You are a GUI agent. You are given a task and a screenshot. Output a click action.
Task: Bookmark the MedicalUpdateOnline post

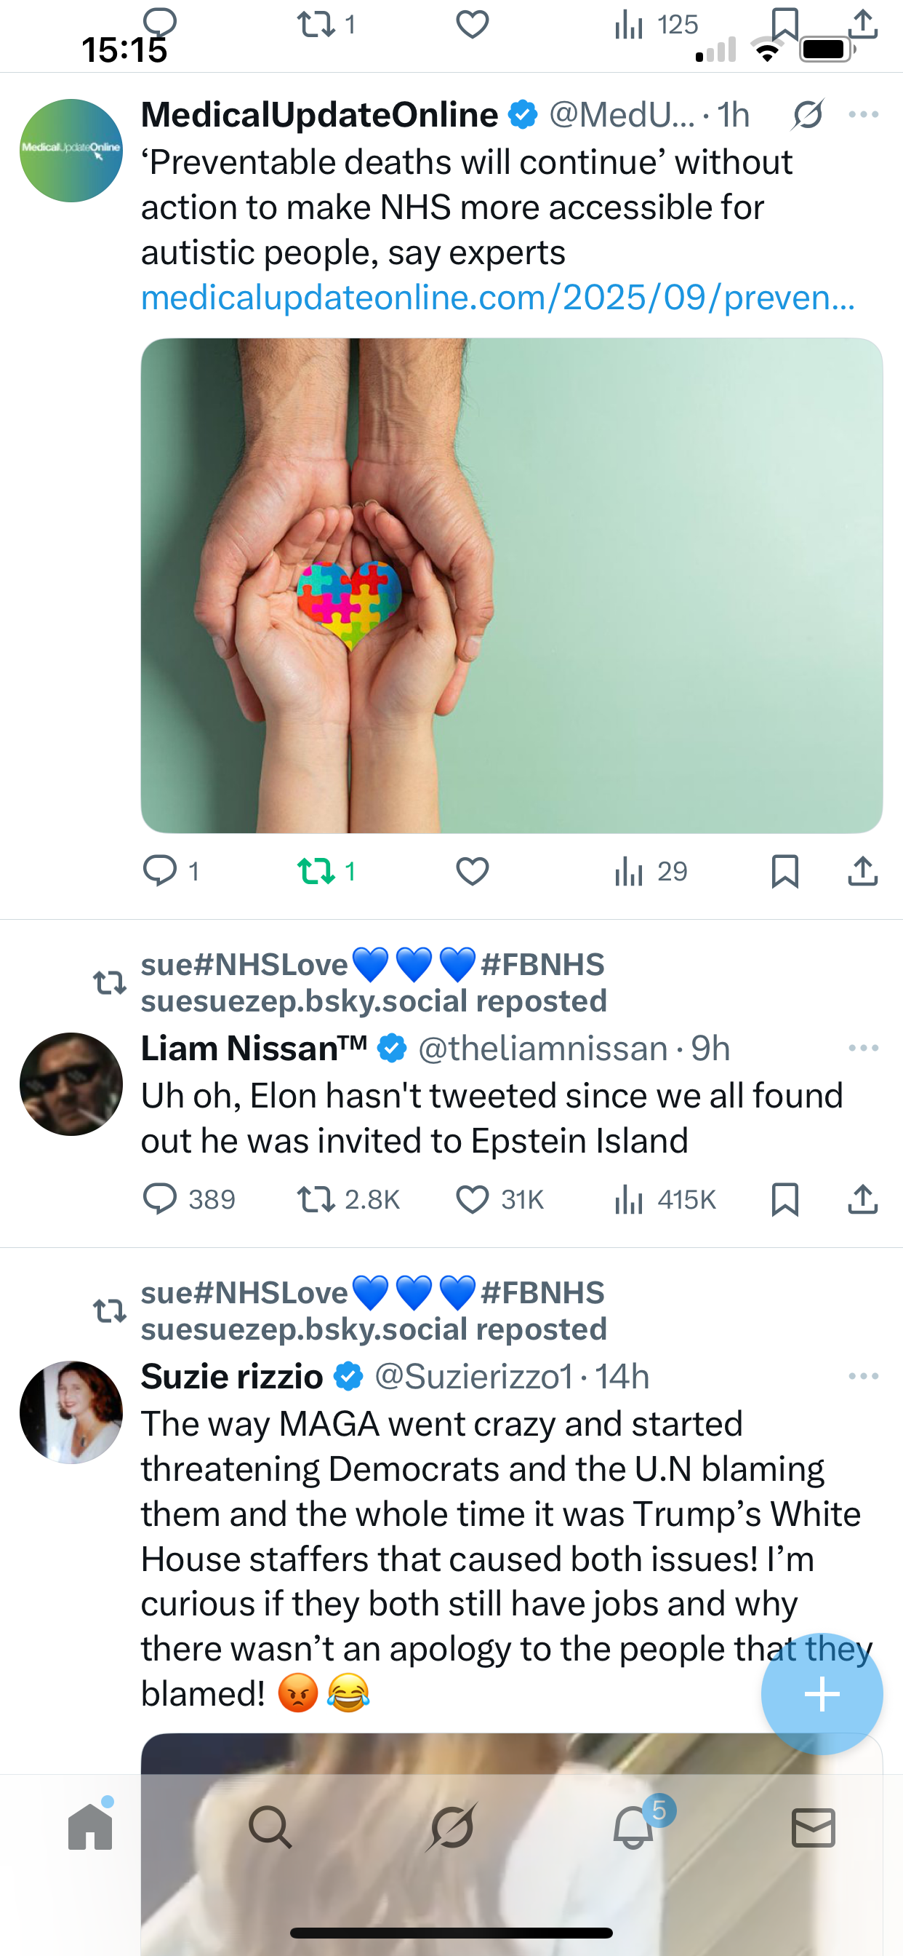(x=784, y=871)
